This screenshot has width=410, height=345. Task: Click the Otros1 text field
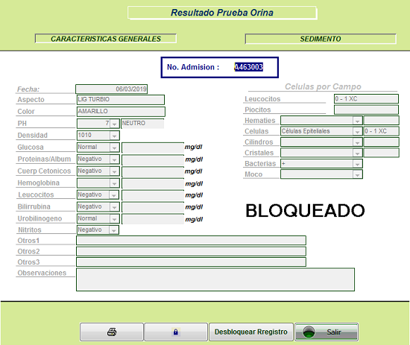point(191,241)
